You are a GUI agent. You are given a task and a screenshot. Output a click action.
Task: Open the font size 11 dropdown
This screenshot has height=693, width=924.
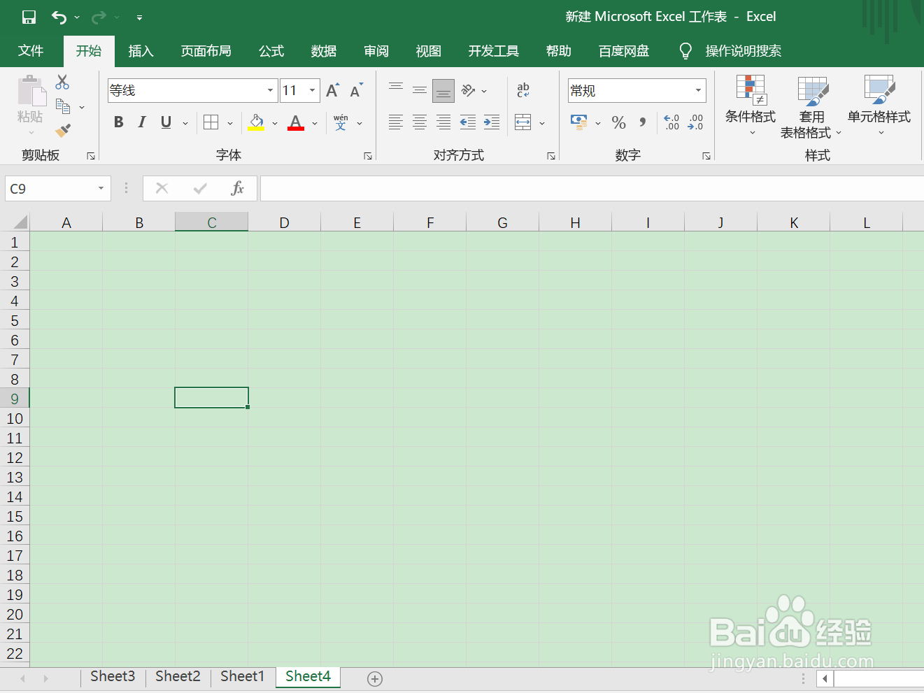pyautogui.click(x=312, y=90)
